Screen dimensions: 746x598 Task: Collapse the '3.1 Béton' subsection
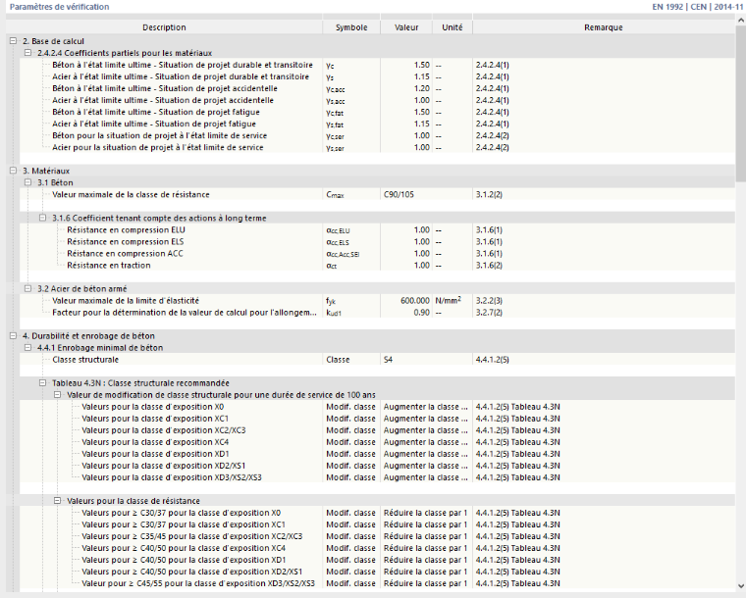point(28,183)
